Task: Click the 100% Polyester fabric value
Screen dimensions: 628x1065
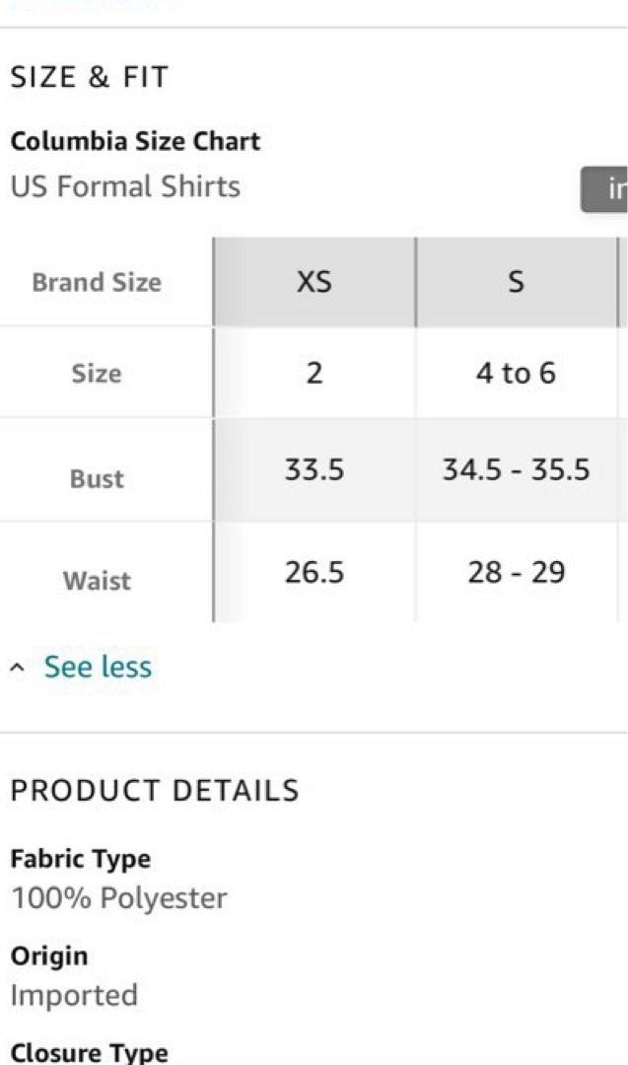Action: (119, 898)
